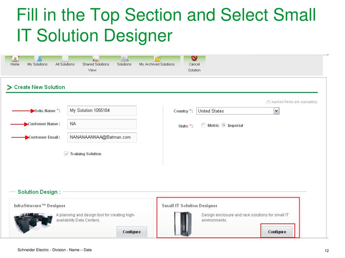This screenshot has height=258, width=345.
Task: Click the My Archived Solutions folder icon
Action: (x=158, y=58)
